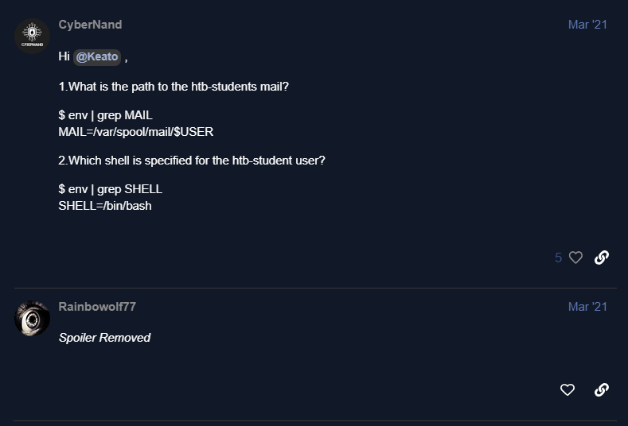Open Rainbowolf77's eye avatar
Viewport: 628px width, 426px height.
pos(32,319)
